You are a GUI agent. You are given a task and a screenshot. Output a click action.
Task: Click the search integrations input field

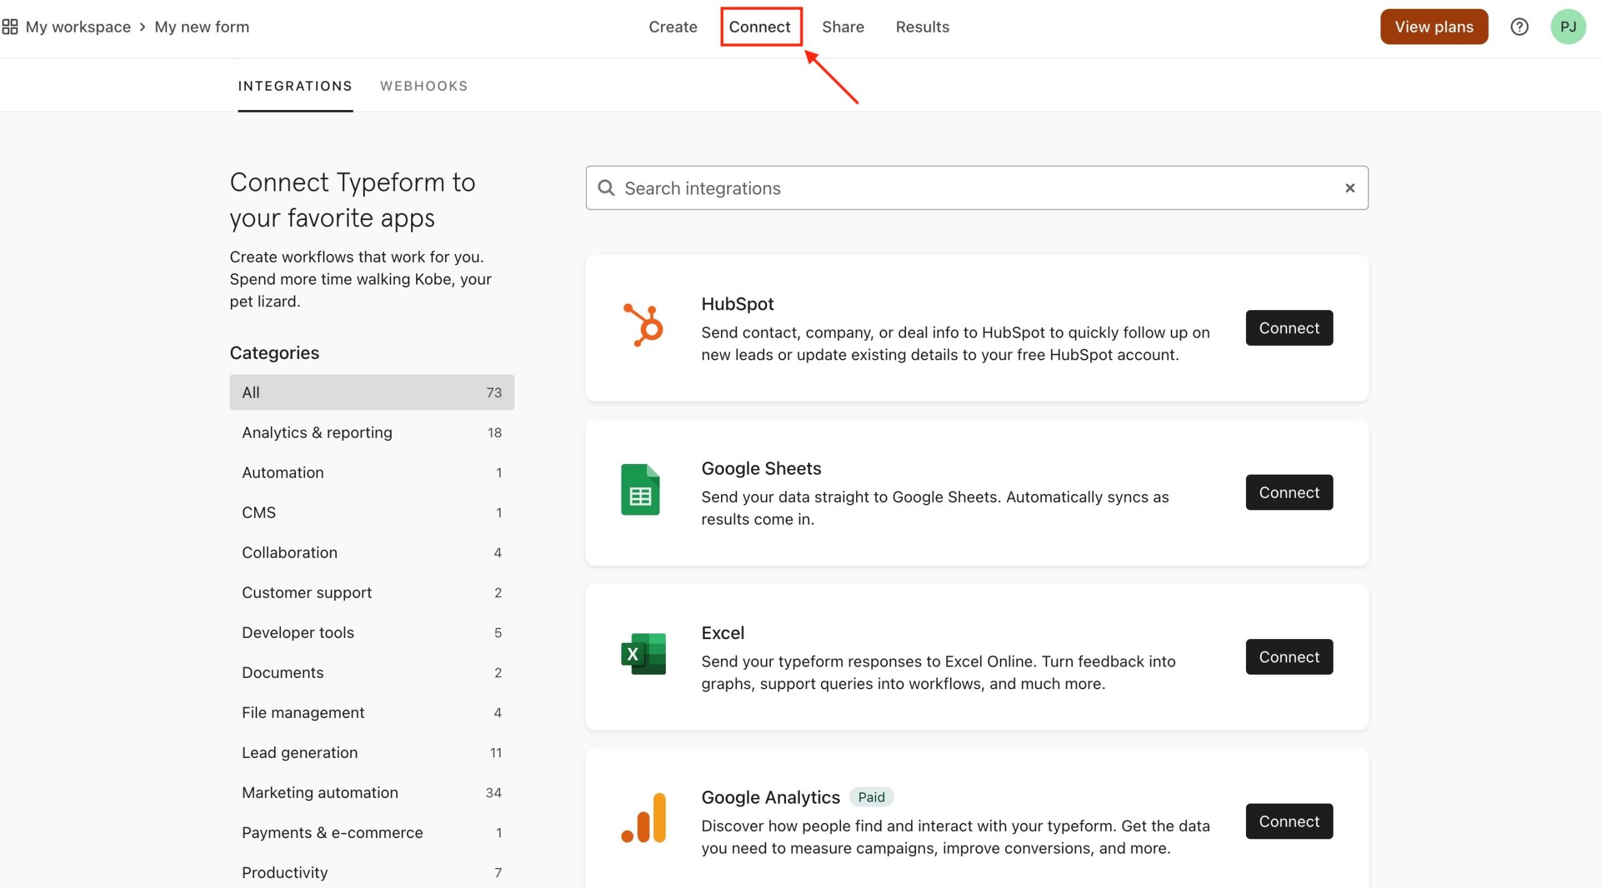(x=976, y=187)
